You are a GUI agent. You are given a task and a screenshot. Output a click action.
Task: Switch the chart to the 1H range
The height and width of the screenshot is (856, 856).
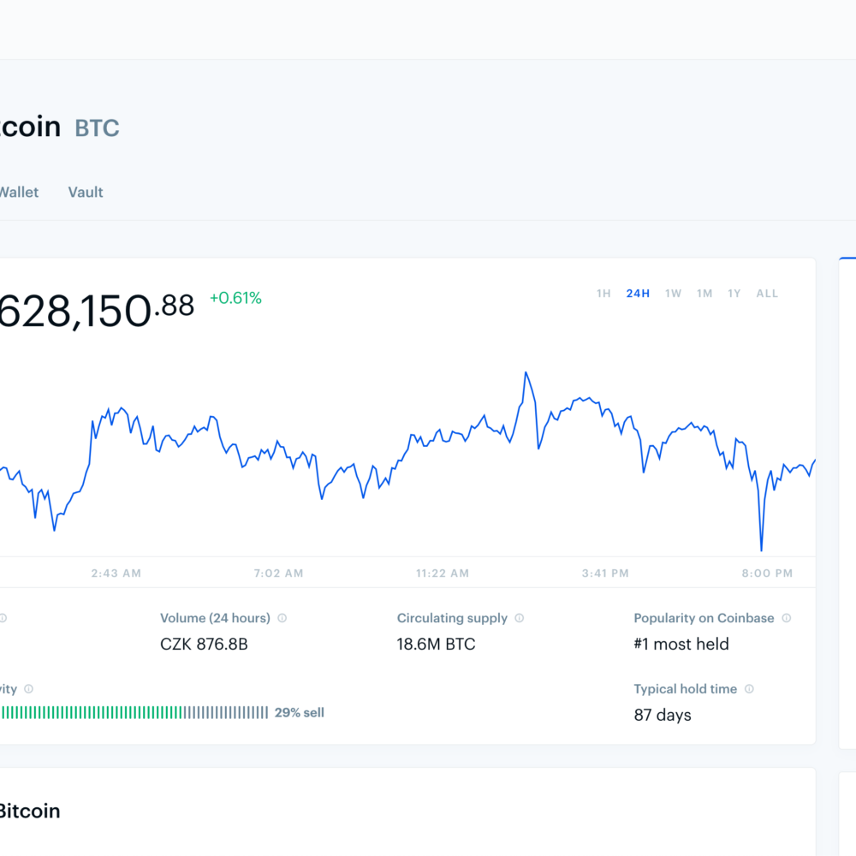(603, 294)
